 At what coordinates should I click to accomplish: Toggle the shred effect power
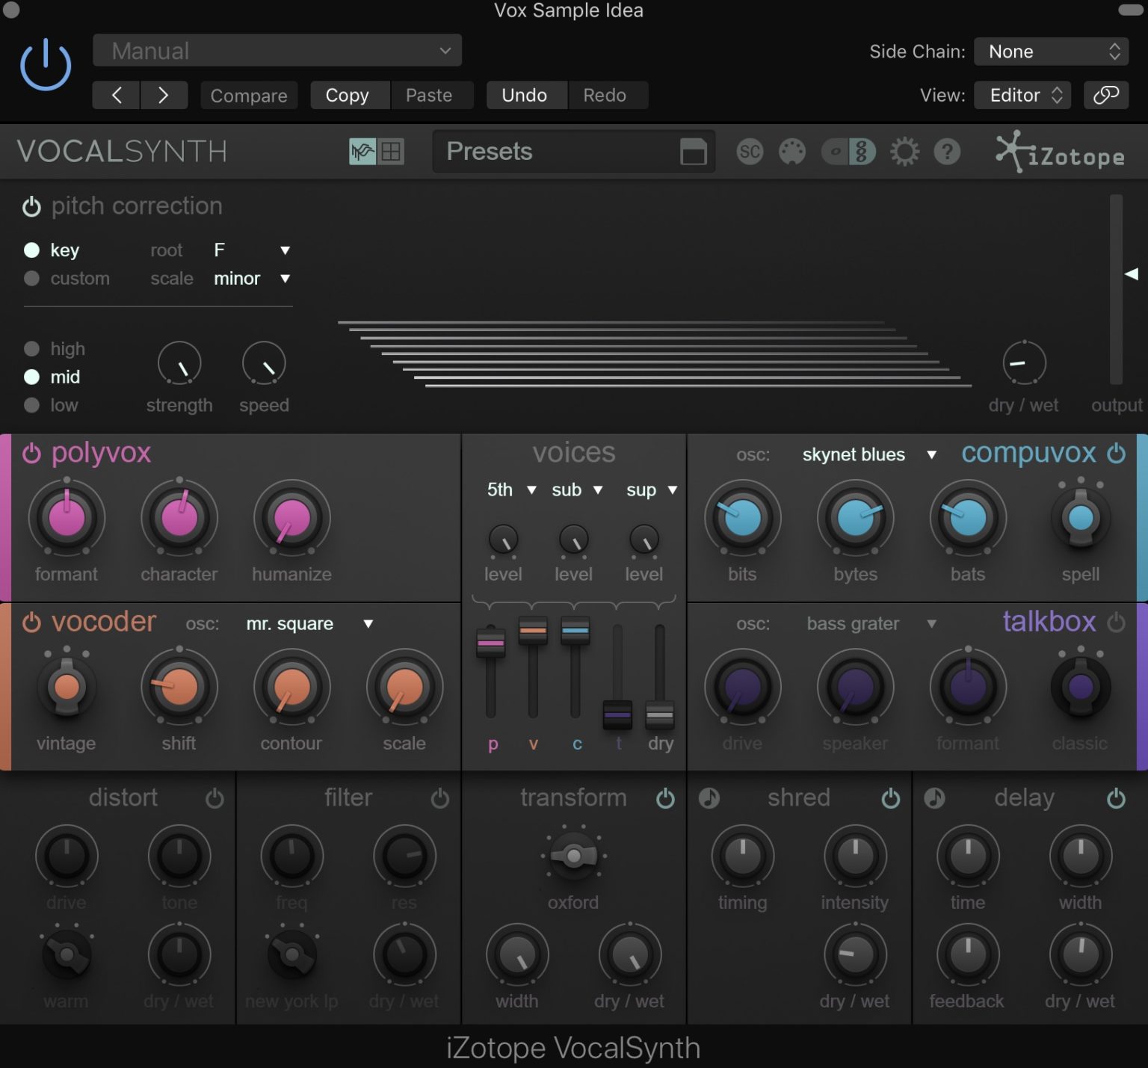[x=891, y=798]
